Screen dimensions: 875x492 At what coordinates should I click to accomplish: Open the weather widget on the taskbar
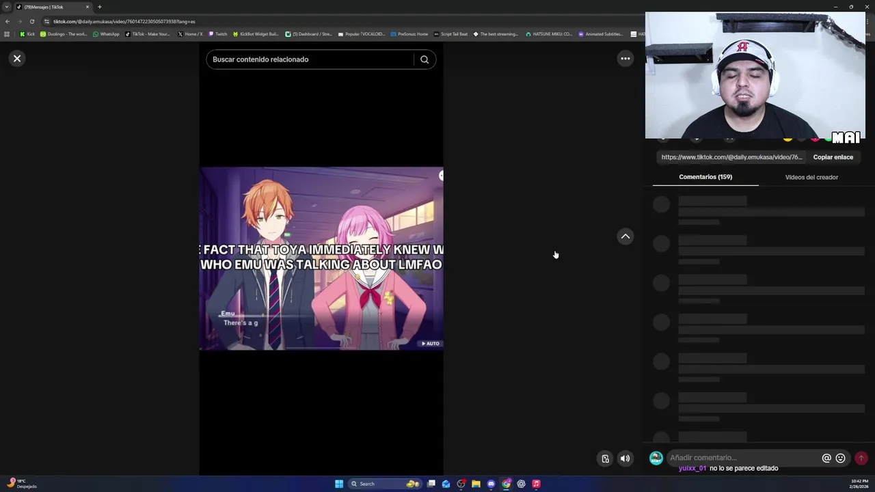[21, 484]
